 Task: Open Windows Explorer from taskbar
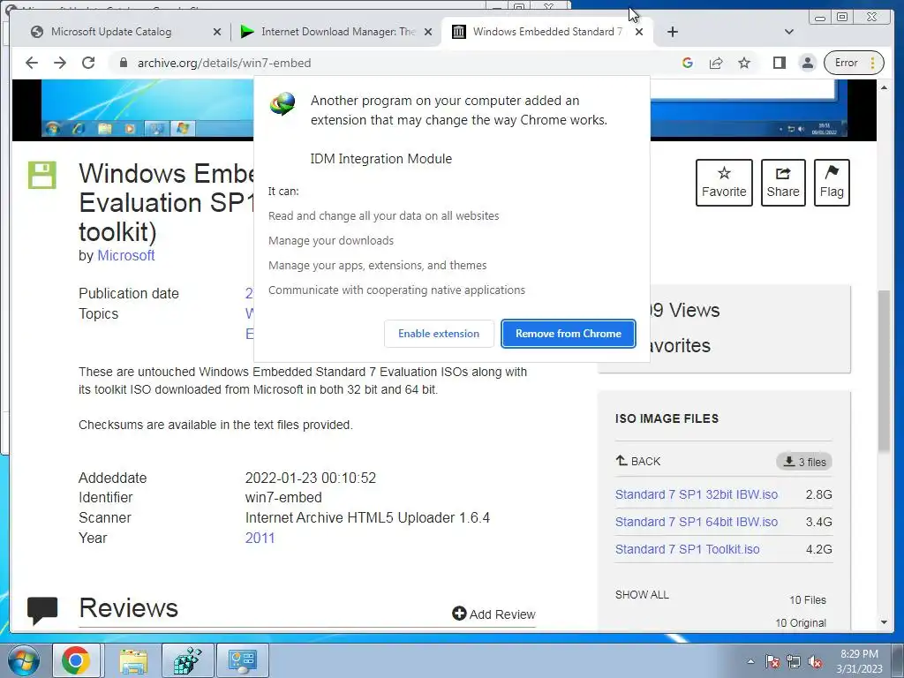tap(133, 660)
